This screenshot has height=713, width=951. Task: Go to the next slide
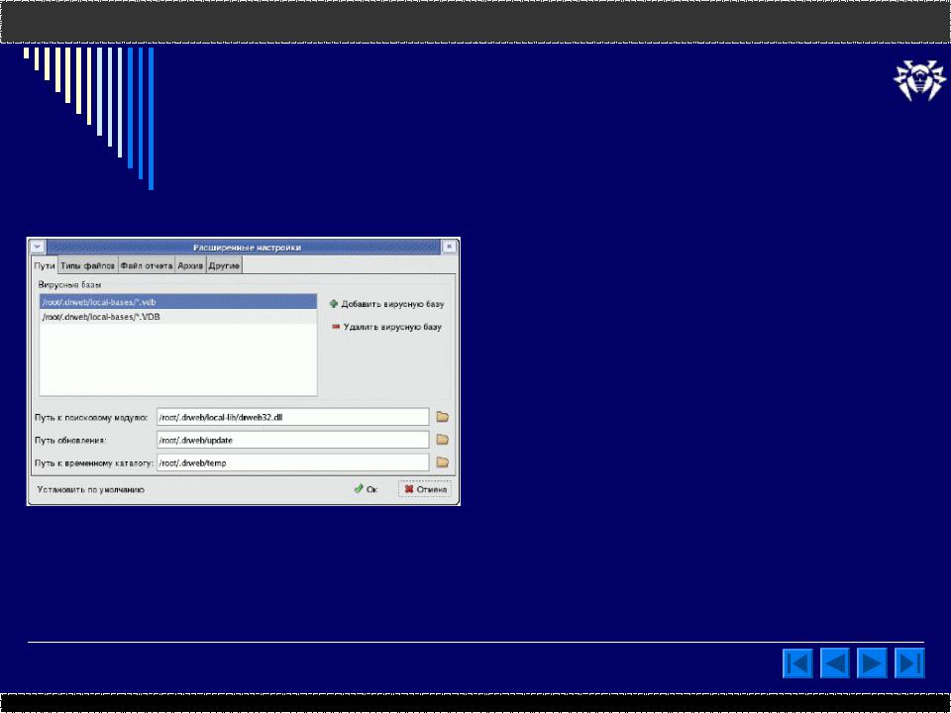(872, 662)
